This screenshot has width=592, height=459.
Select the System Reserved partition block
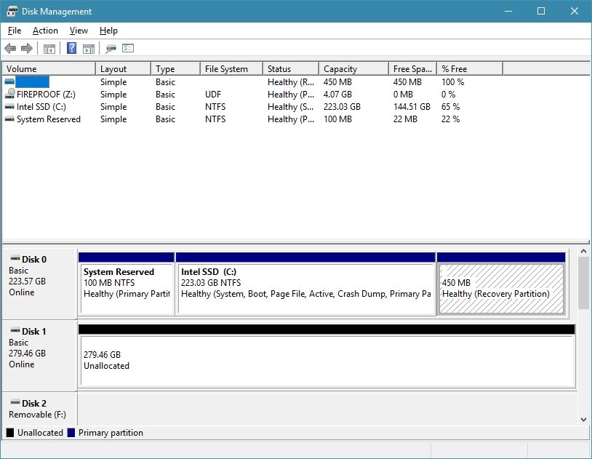pos(127,284)
